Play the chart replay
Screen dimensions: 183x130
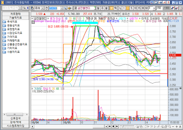106,126
